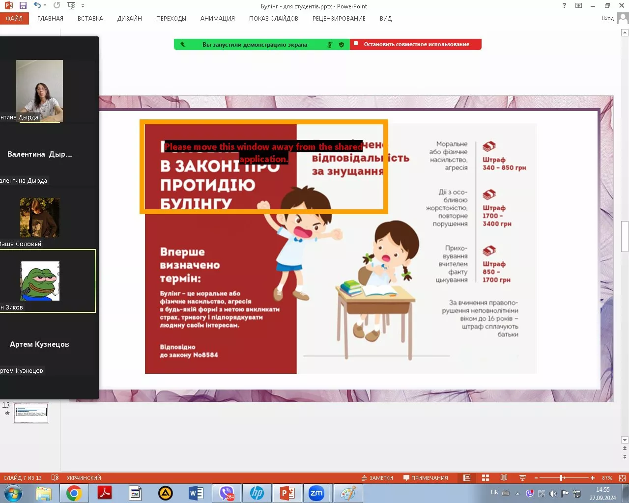Open the ПОКАЗ СЛАЙДОВ ribbon tab
Image resolution: width=629 pixels, height=503 pixels.
[x=274, y=18]
